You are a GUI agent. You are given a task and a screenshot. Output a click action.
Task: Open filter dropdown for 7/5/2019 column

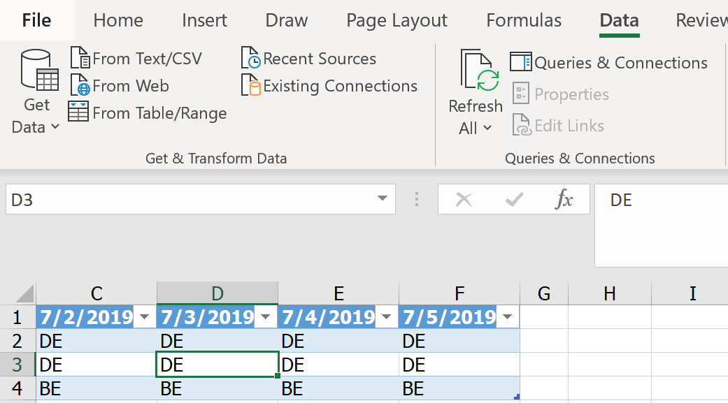tap(508, 317)
